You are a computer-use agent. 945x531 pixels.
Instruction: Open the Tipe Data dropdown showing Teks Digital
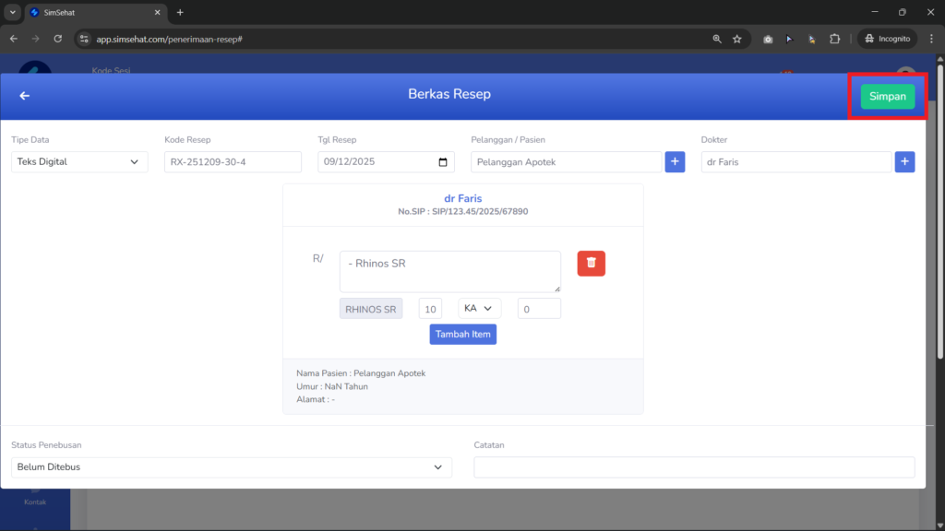coord(79,162)
